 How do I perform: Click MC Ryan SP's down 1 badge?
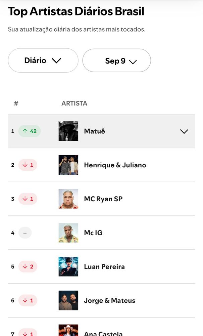tap(28, 199)
